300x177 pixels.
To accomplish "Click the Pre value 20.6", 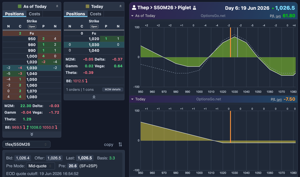I will (73, 166).
